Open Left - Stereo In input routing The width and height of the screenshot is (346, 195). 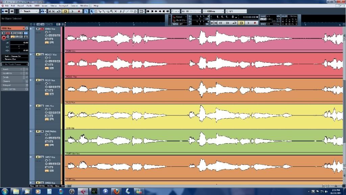click(x=15, y=56)
